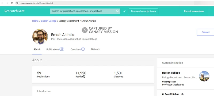Open C. Ronald Kahn's Lab entry
Image resolution: width=214 pixels, height=96 pixels.
(173, 94)
